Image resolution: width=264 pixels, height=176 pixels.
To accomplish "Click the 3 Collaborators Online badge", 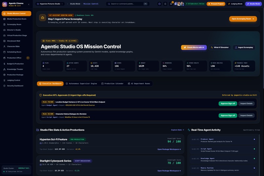I will pos(195,4).
